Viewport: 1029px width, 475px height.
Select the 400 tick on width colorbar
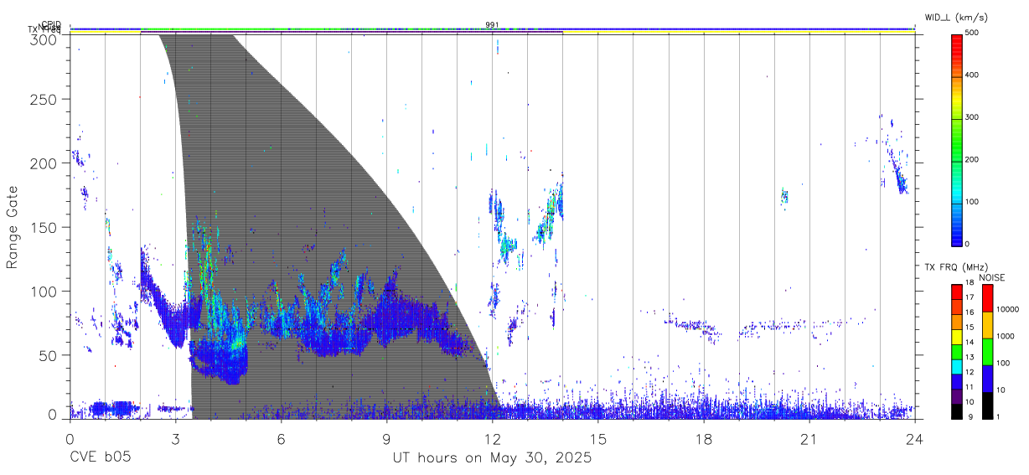click(x=972, y=75)
